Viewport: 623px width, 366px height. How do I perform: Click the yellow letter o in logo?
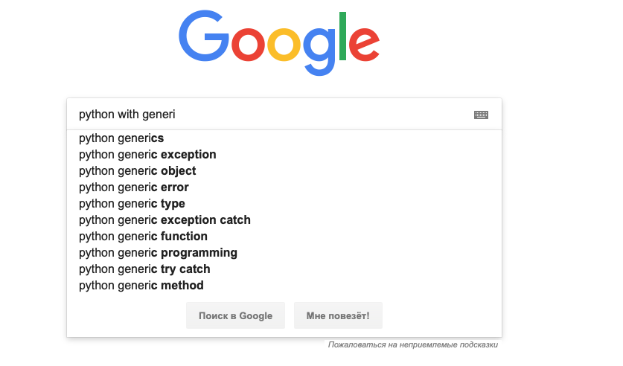(x=284, y=45)
